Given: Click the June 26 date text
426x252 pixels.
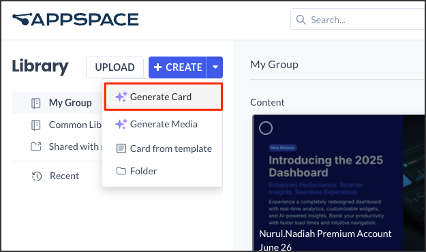Looking at the screenshot, I should click(x=275, y=247).
